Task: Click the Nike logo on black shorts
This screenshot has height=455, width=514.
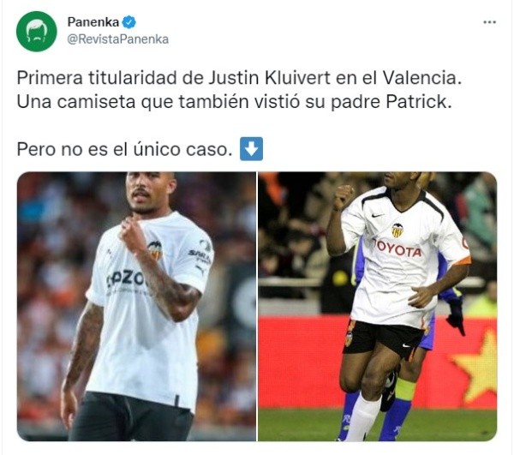Action: (406, 345)
